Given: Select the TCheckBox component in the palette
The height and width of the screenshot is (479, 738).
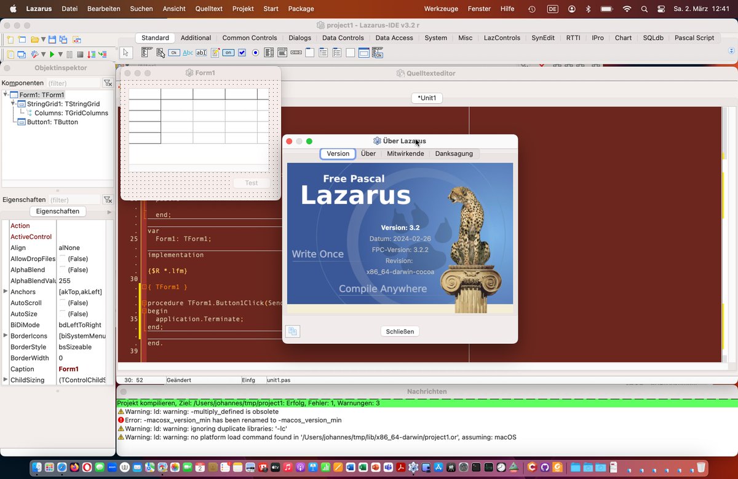Looking at the screenshot, I should [240, 53].
